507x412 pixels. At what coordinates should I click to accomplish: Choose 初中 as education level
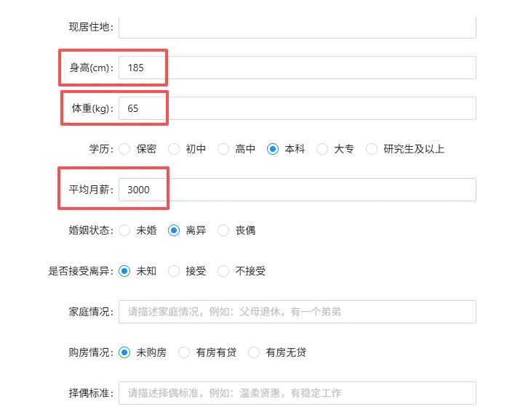(x=174, y=149)
